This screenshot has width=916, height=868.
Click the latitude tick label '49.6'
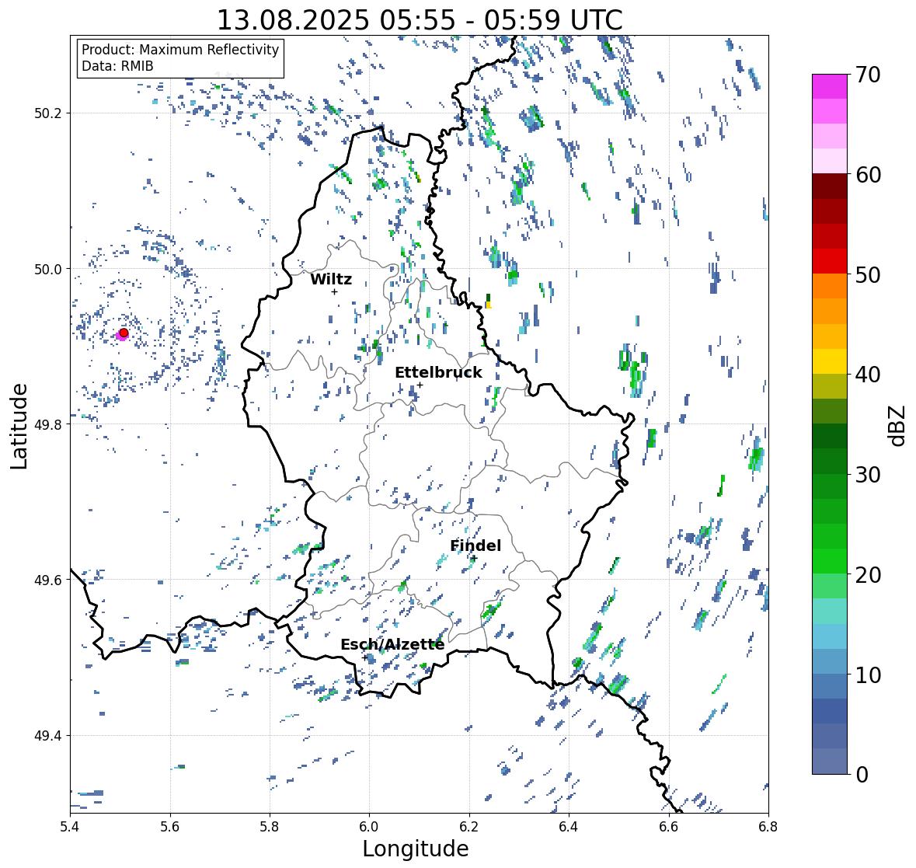pos(48,580)
